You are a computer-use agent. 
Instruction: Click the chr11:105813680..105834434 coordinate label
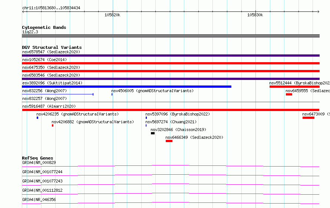point(51,8)
